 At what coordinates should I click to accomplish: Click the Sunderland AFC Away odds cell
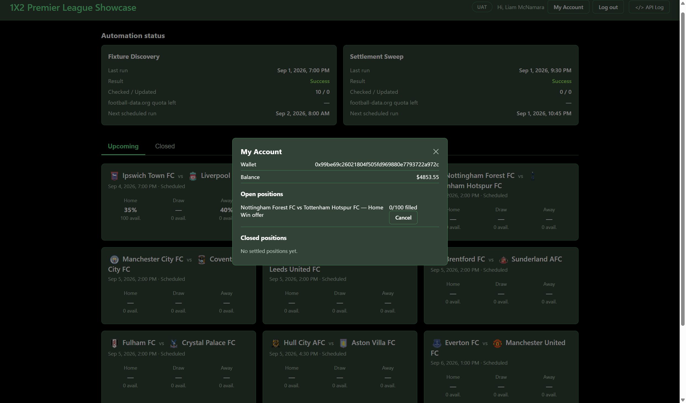549,293
